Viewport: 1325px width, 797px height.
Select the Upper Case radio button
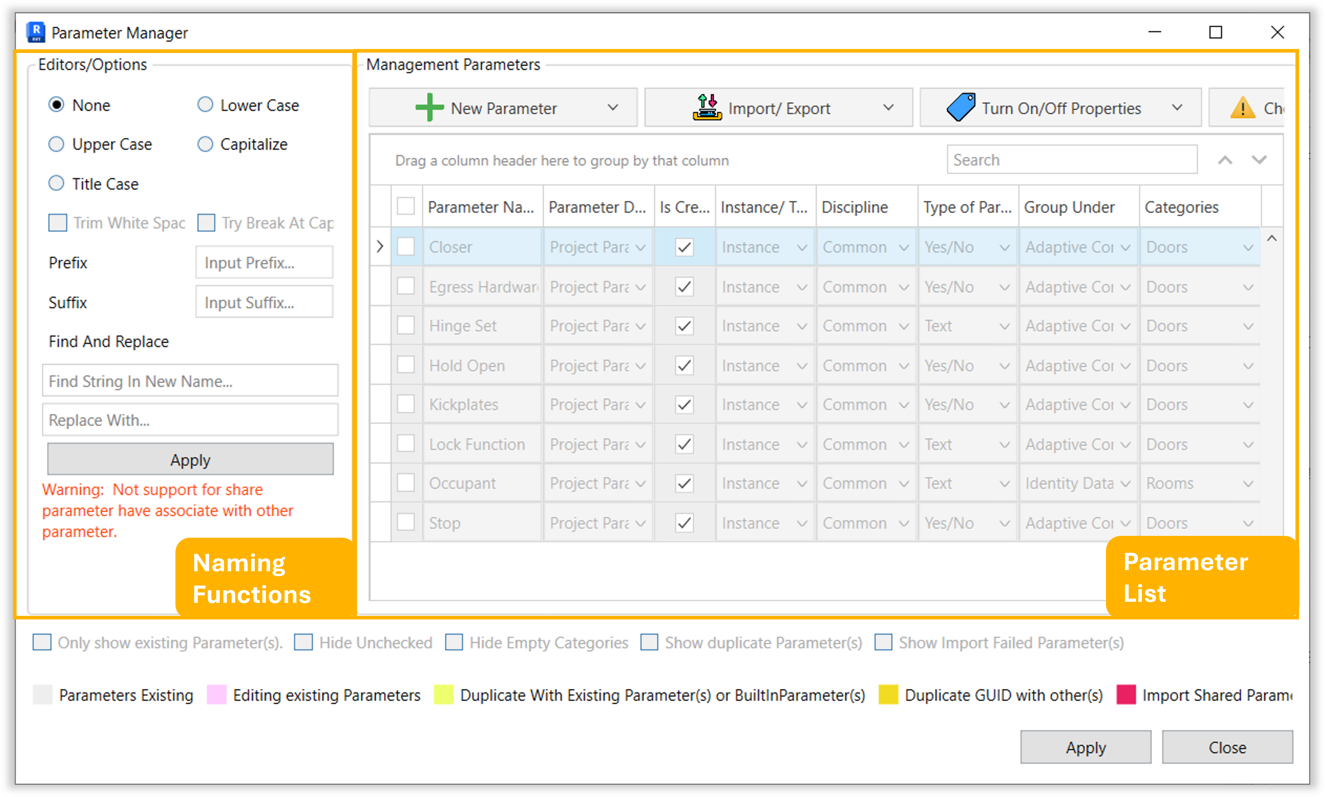pos(57,144)
